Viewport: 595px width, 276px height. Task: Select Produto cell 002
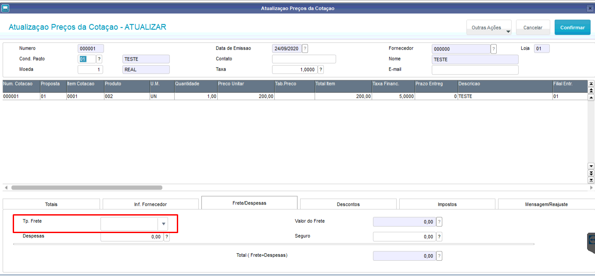[126, 96]
